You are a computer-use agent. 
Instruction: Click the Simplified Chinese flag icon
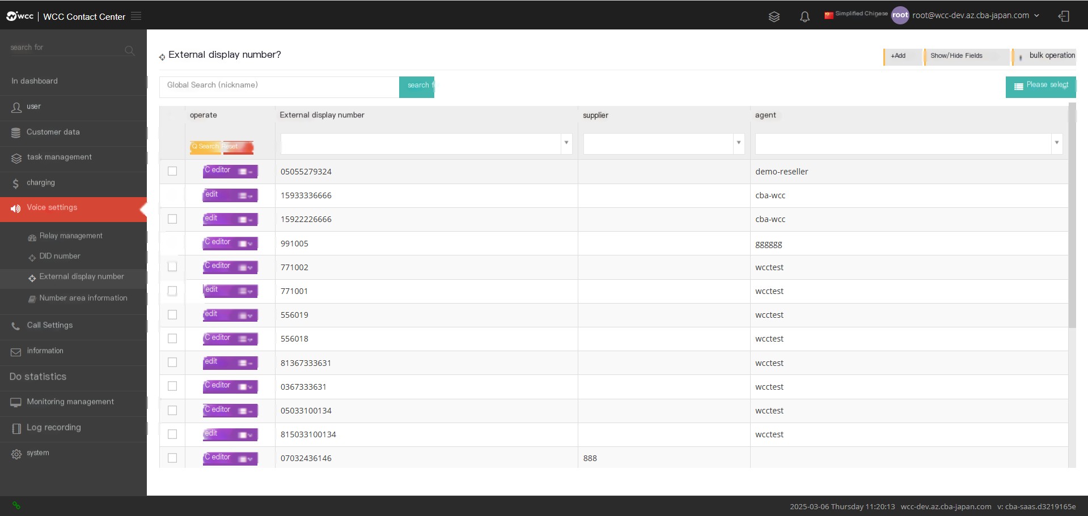pyautogui.click(x=828, y=15)
